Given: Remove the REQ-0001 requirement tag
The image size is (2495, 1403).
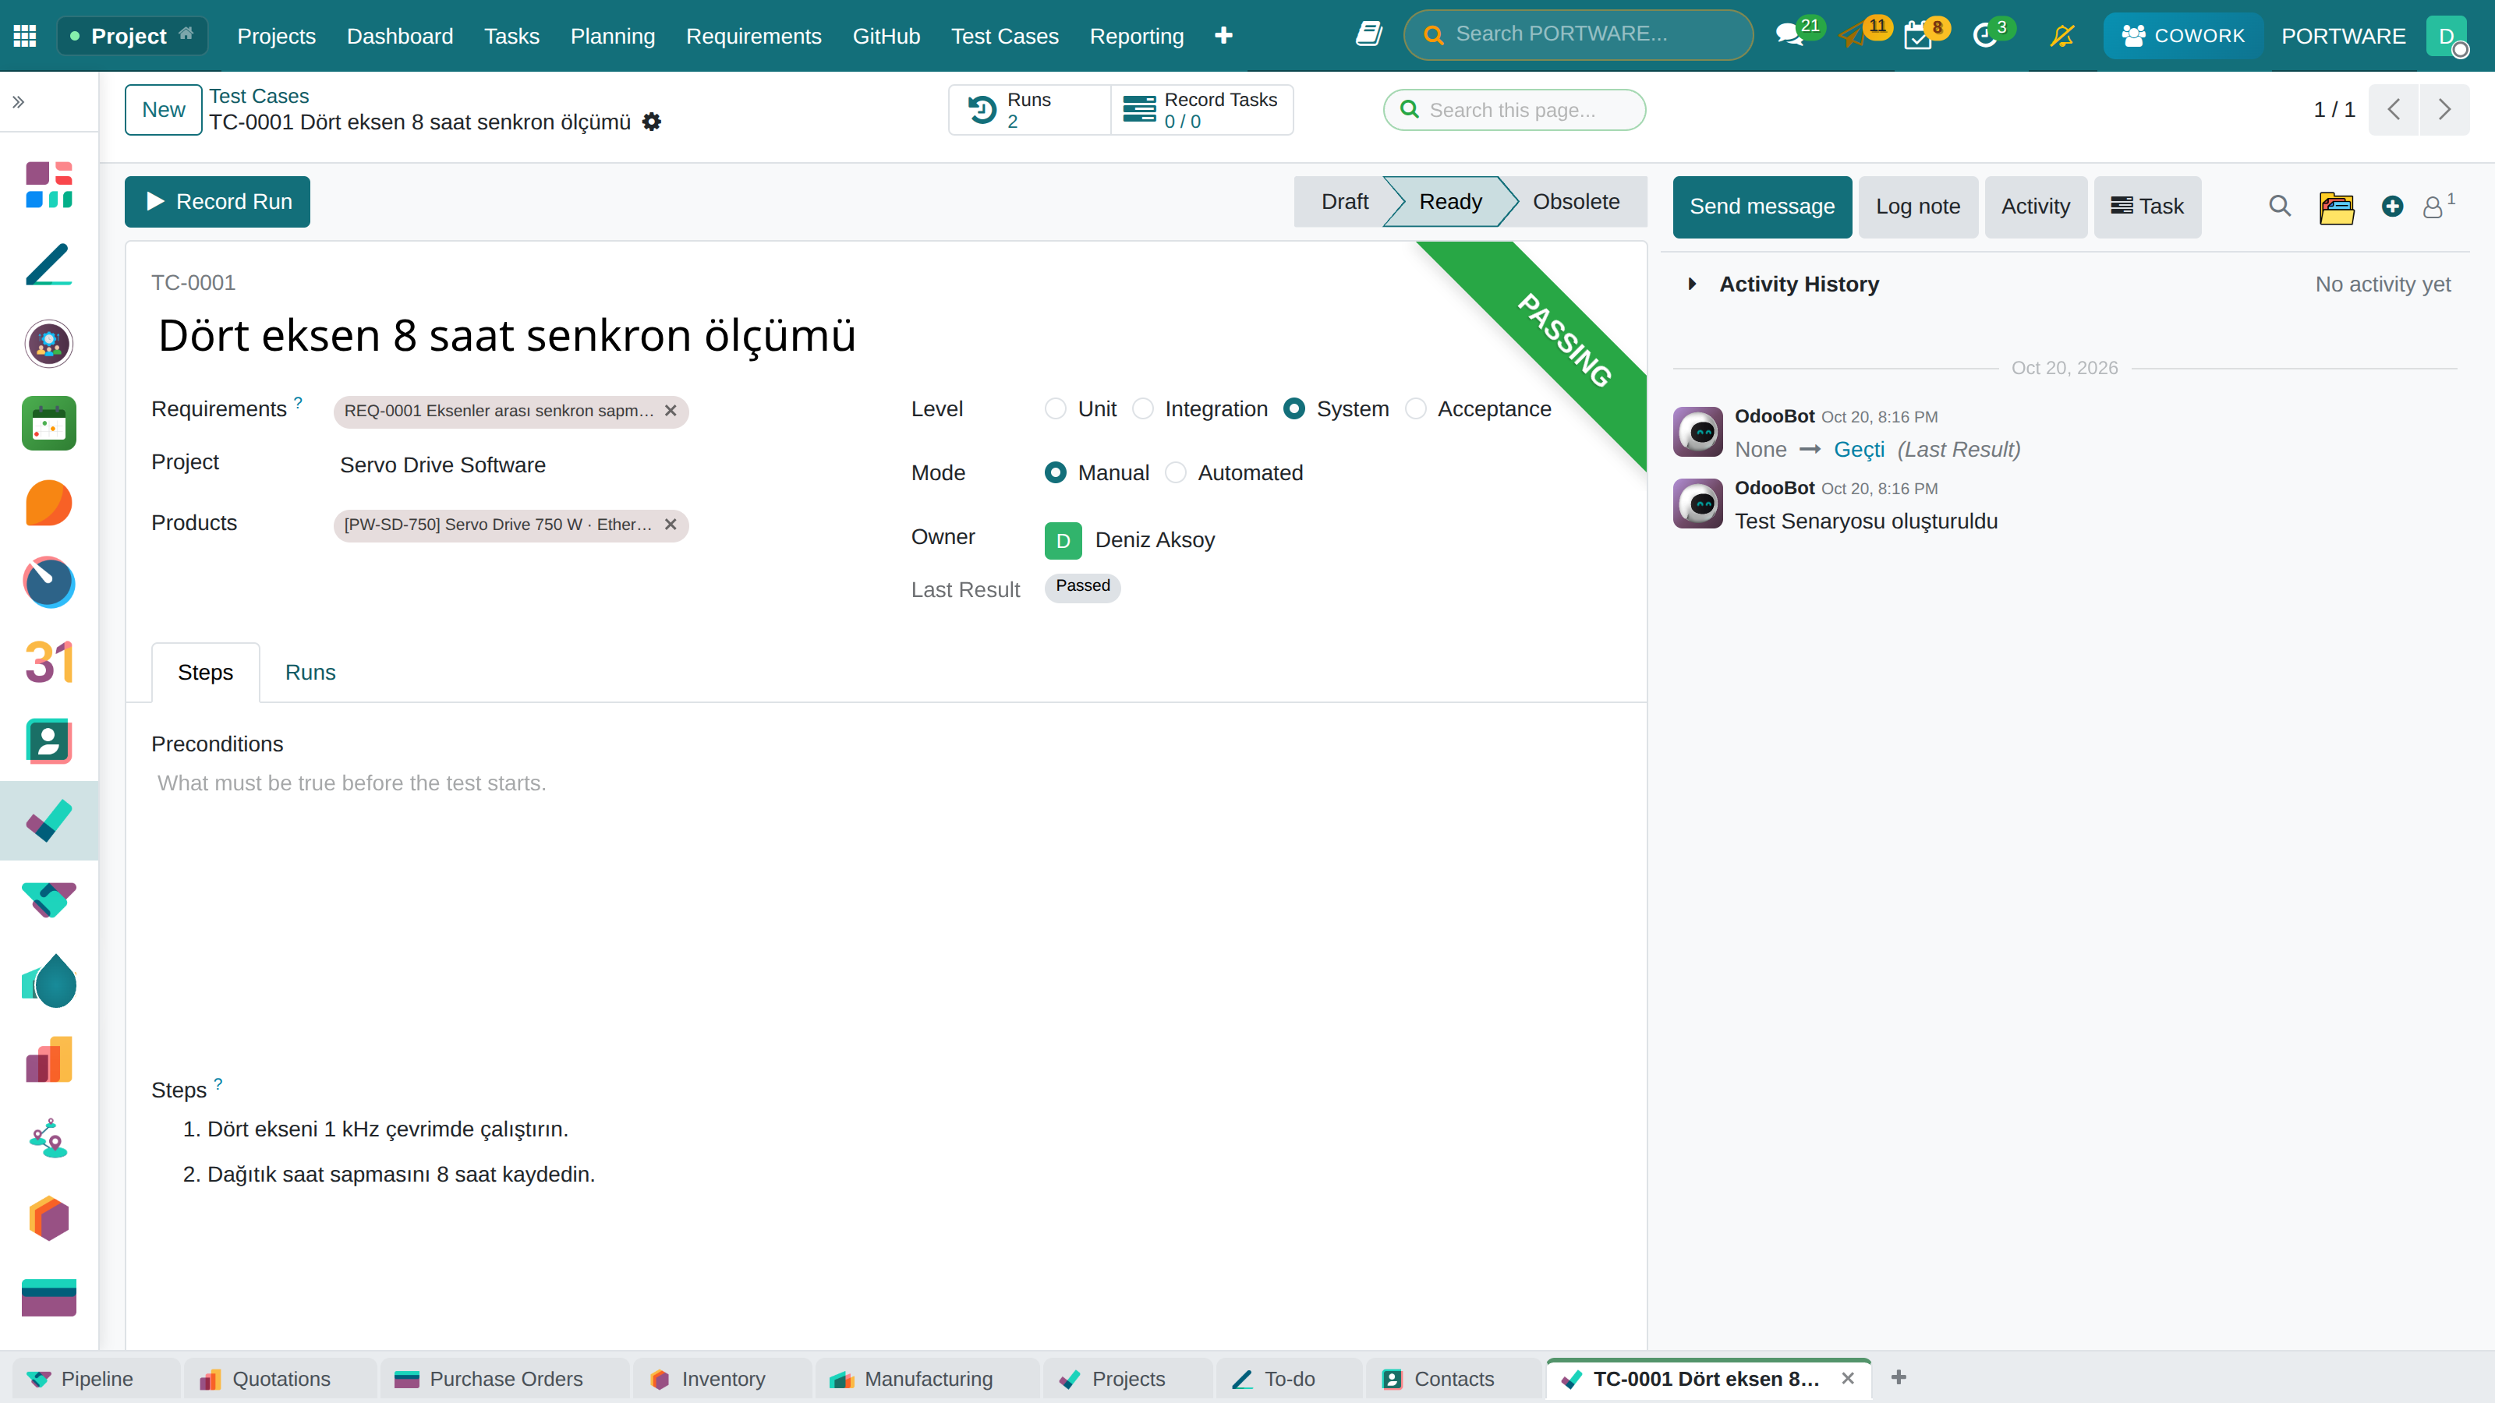Looking at the screenshot, I should coord(671,411).
